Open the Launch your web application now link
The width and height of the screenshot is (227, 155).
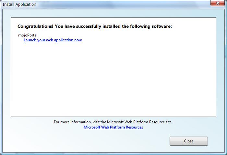53,40
